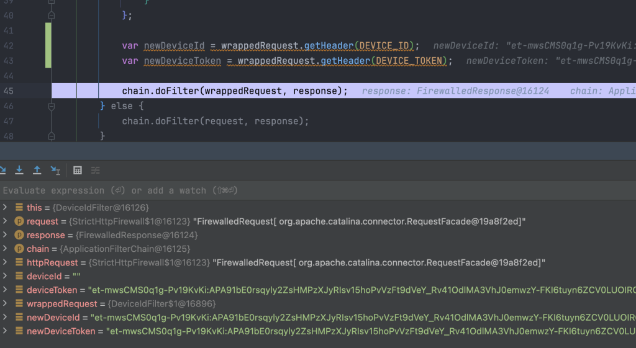Click the variable icon beside 'deviceToken'
This screenshot has height=348, width=636.
click(x=19, y=290)
